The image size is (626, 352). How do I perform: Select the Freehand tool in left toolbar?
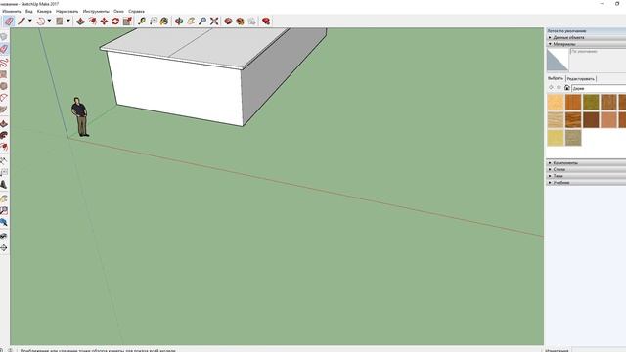[x=4, y=63]
